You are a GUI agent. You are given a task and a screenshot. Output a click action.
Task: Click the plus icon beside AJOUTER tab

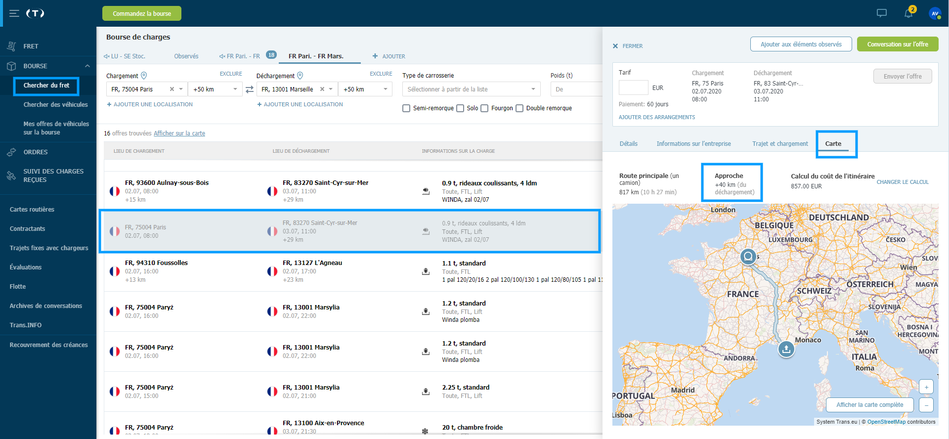[x=375, y=56]
